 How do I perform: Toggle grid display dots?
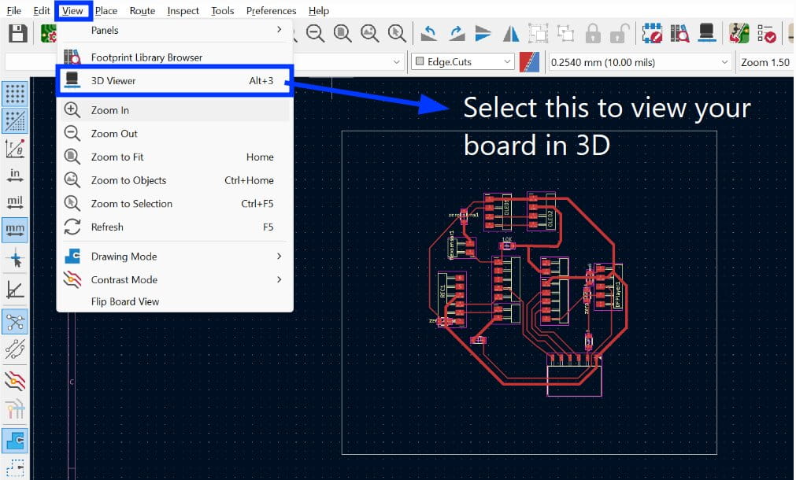pos(15,94)
